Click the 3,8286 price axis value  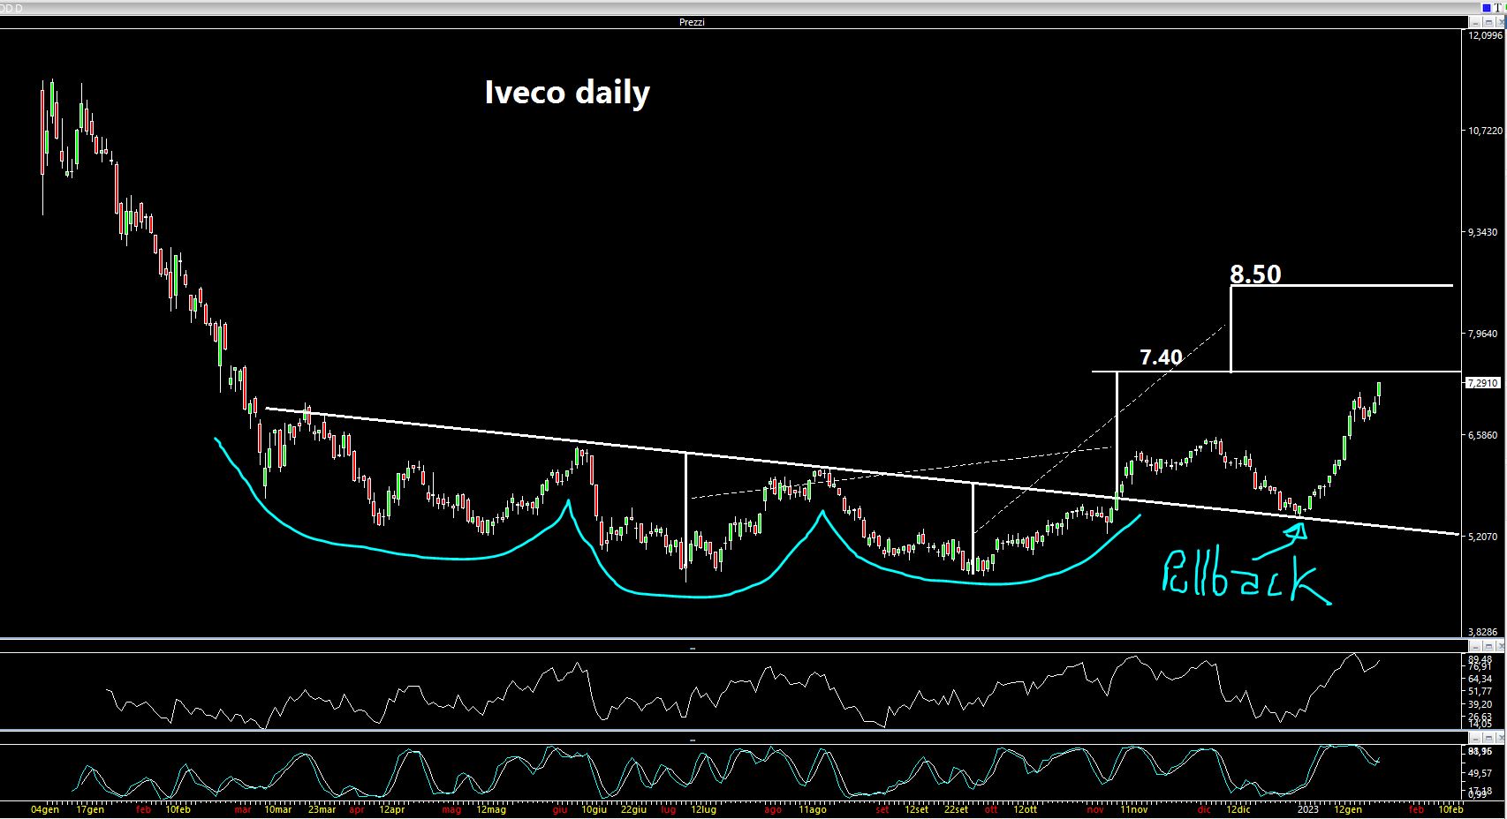(x=1483, y=632)
